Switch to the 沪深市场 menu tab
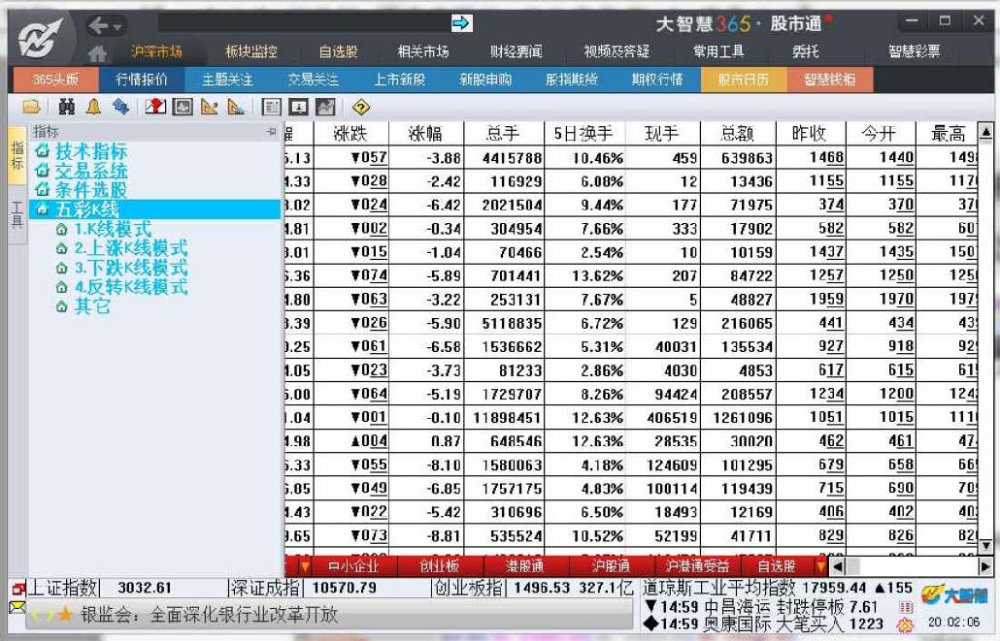 click(156, 51)
